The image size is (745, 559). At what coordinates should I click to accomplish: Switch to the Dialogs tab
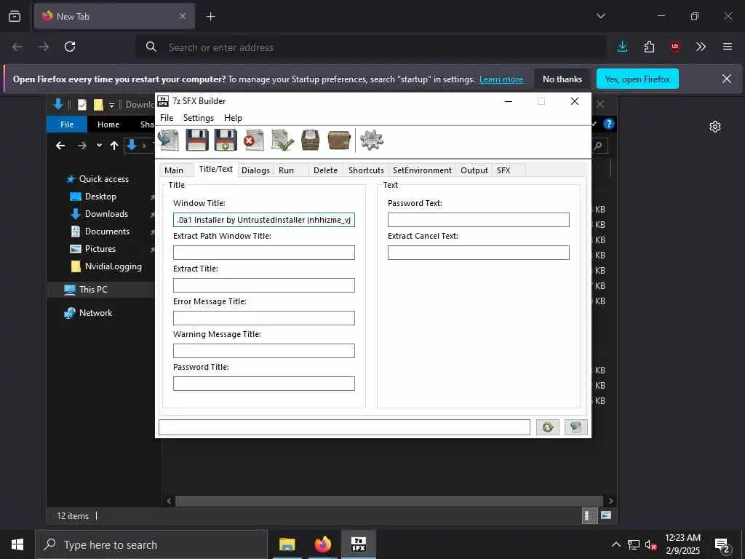tap(255, 170)
